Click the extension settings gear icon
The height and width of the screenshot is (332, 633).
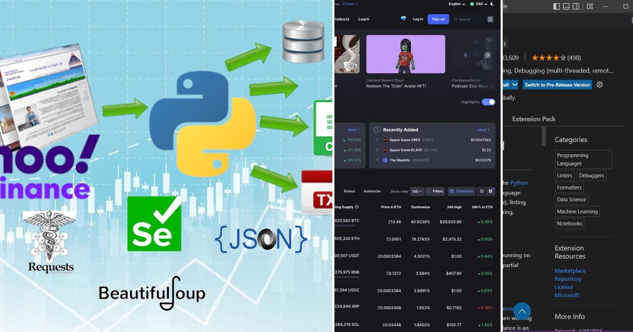pos(600,84)
